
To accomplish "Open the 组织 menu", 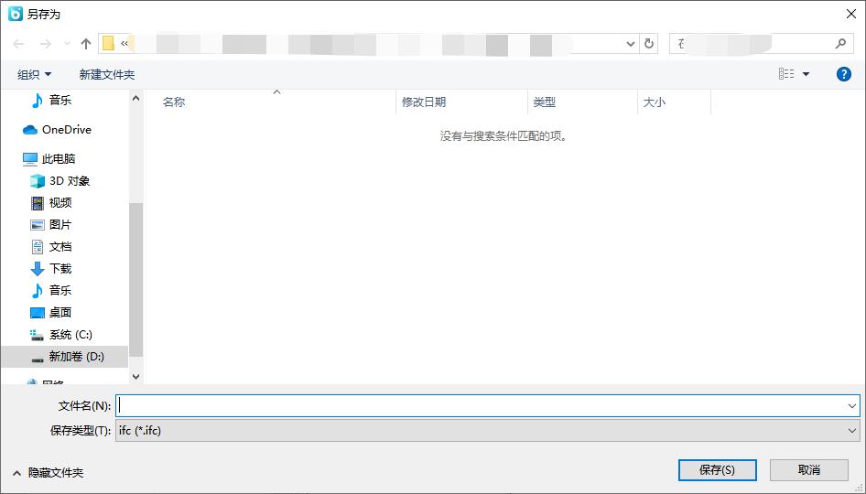I will point(34,74).
